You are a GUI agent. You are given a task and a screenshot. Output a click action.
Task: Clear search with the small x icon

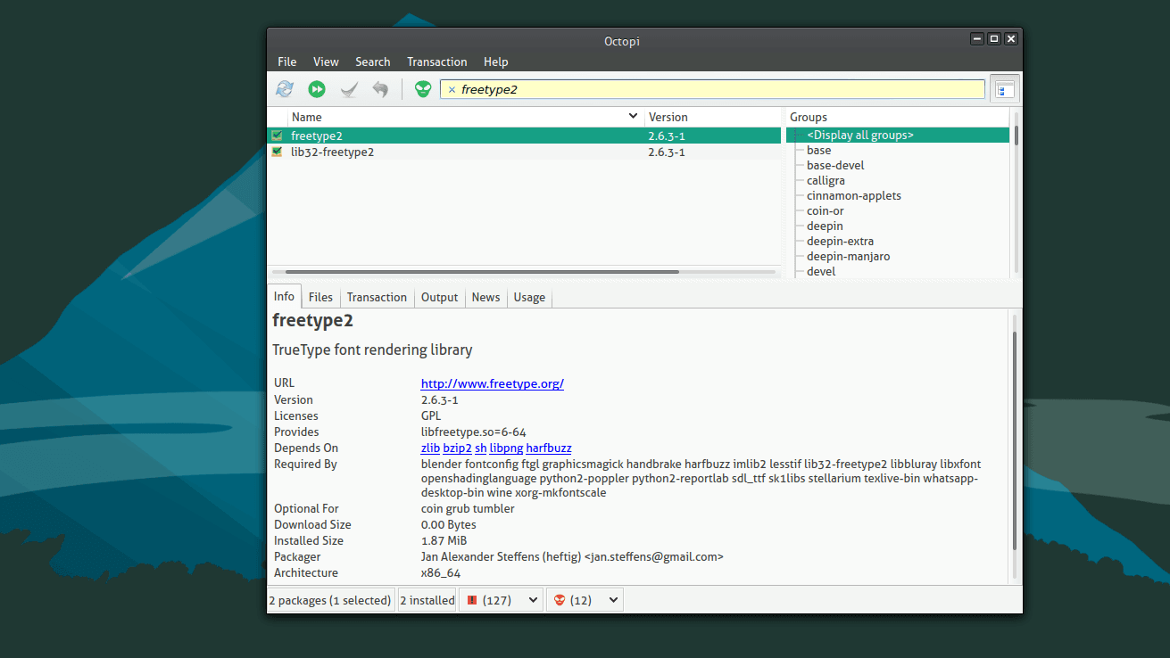[452, 90]
